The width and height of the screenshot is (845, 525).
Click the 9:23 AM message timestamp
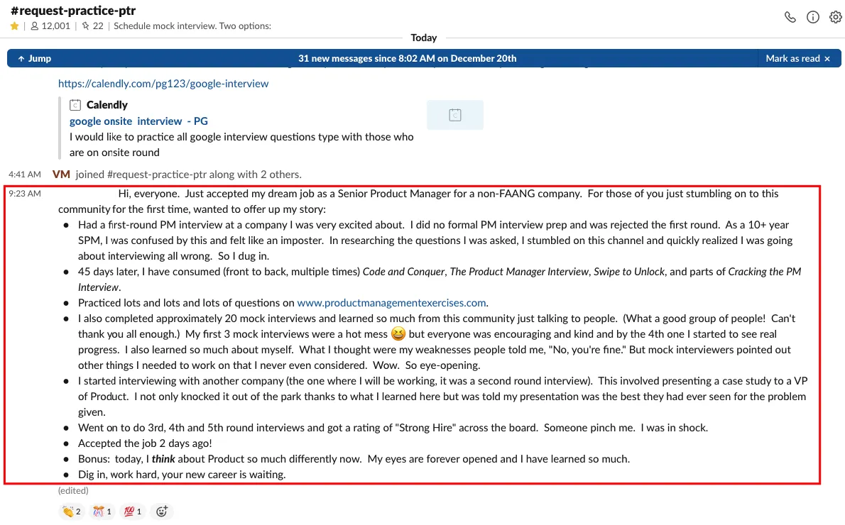(x=25, y=194)
